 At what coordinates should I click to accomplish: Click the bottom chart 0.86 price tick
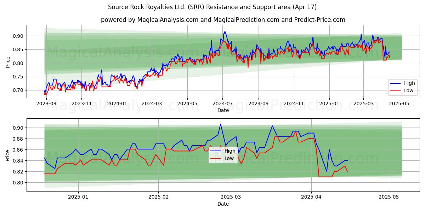coord(19,150)
